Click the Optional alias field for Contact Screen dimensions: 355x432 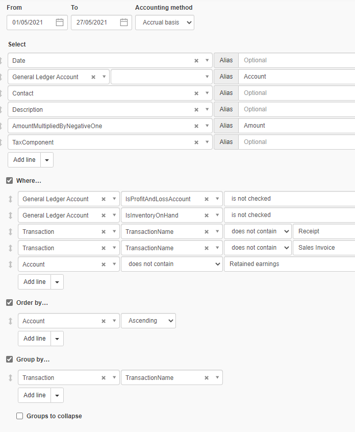[297, 93]
